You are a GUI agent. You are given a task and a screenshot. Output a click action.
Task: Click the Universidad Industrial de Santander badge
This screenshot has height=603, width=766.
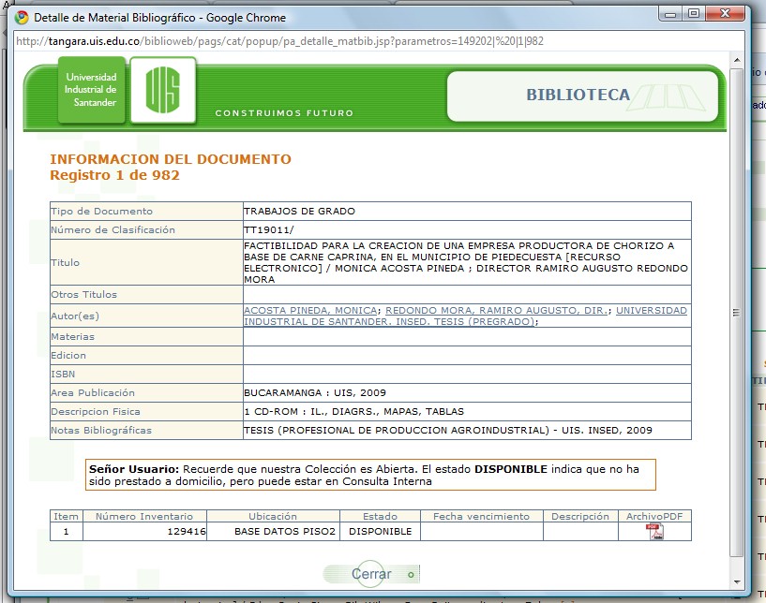tap(91, 90)
